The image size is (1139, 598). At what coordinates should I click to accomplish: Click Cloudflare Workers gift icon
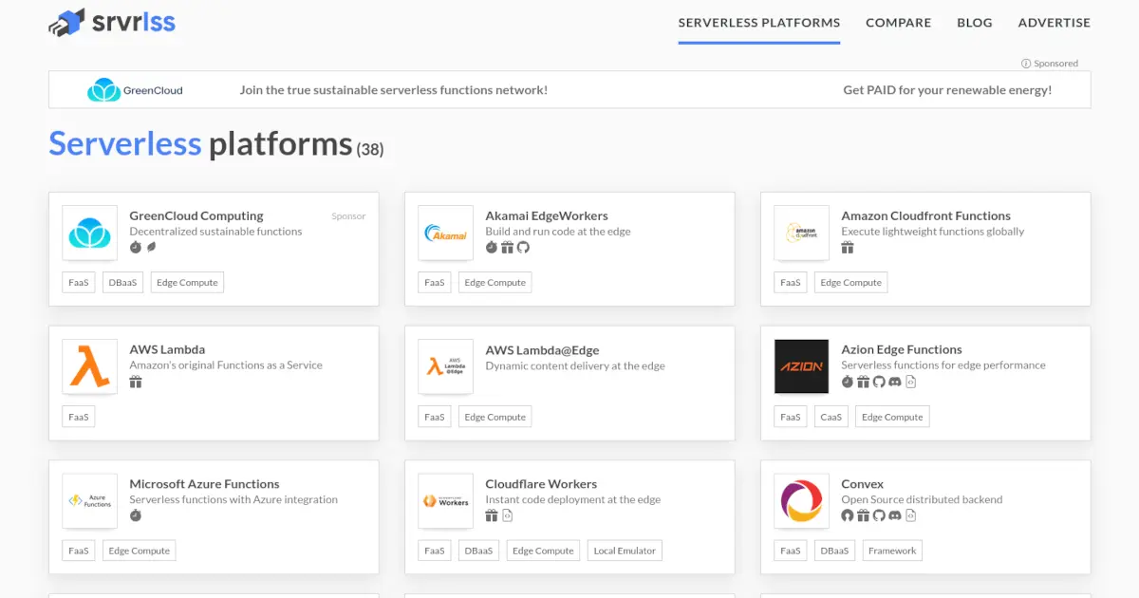(x=492, y=515)
